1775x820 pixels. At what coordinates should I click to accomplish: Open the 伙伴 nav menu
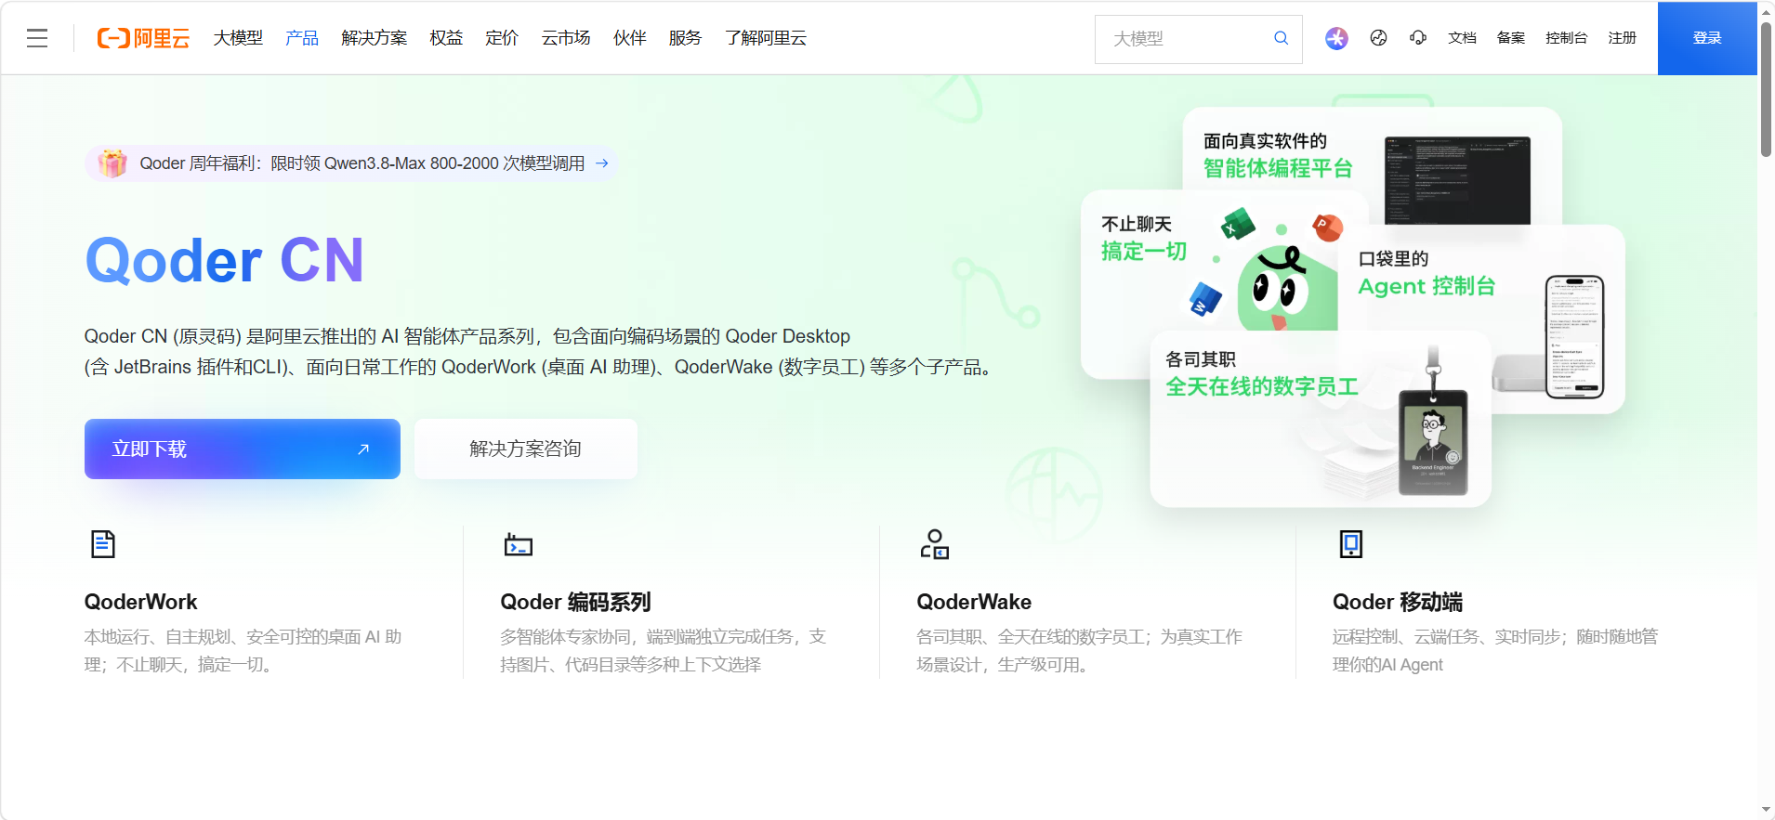[630, 38]
